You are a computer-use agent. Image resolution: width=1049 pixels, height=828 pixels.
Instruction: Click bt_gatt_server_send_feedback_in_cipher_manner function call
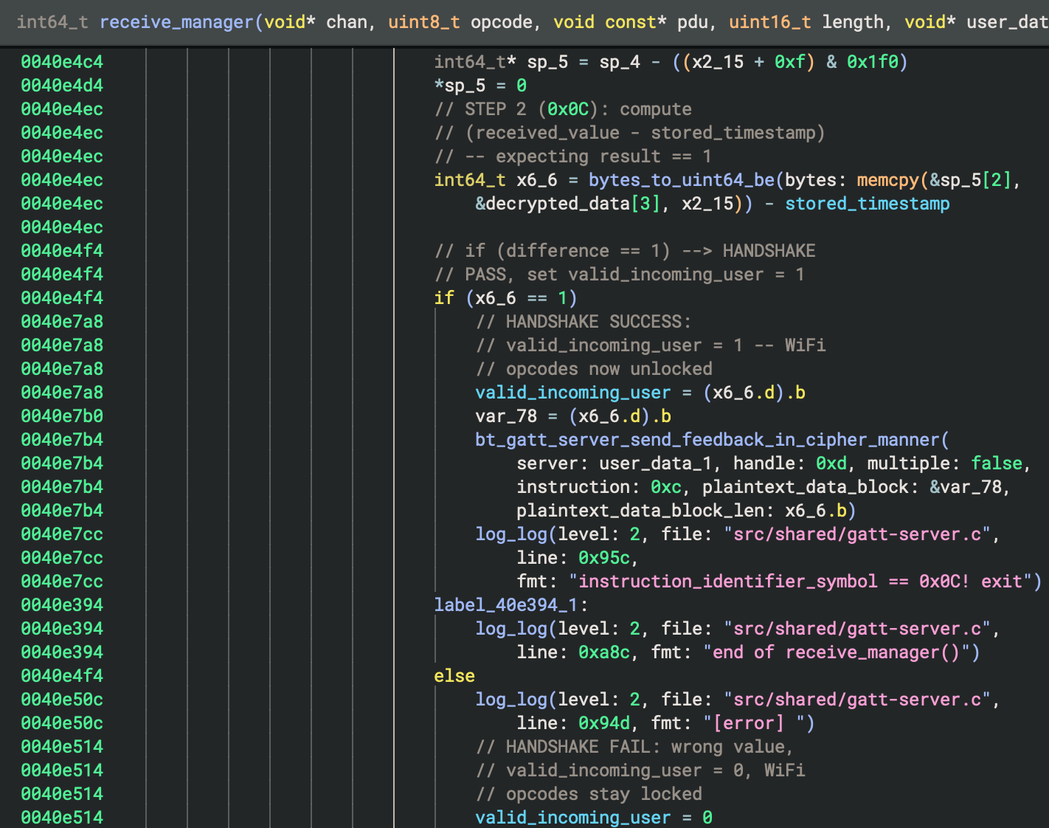707,440
